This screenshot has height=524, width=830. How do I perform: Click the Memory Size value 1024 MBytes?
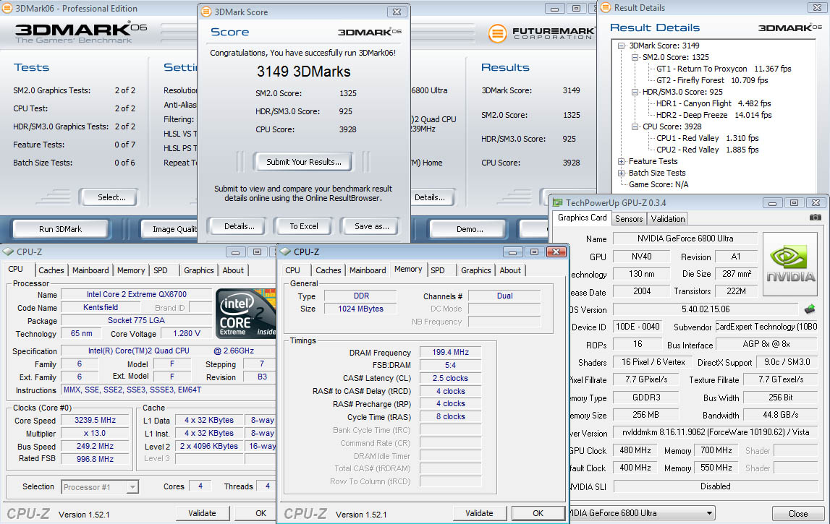pyautogui.click(x=360, y=309)
